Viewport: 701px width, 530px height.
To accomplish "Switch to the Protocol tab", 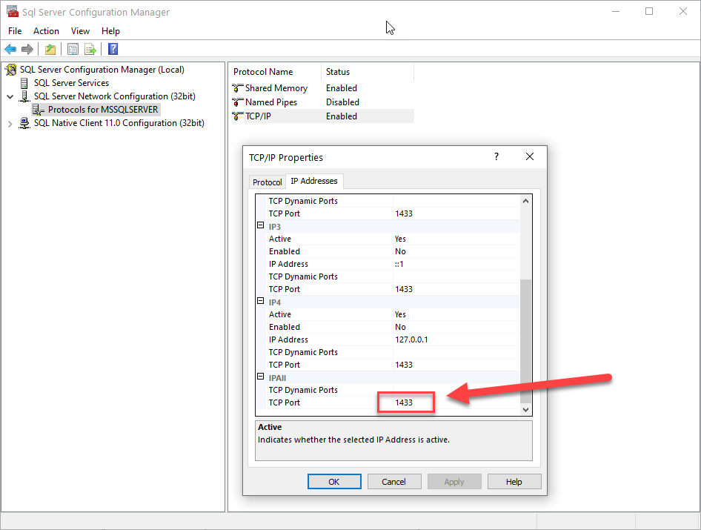I will (x=268, y=182).
